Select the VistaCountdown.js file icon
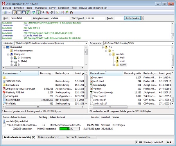The image size is (176, 146). 92,92
